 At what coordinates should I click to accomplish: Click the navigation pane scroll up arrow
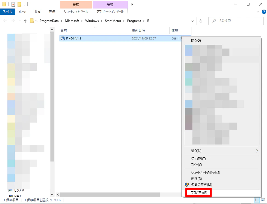tap(52, 29)
